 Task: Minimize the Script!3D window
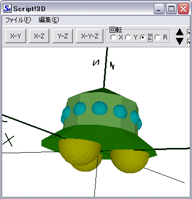pyautogui.click(x=159, y=8)
